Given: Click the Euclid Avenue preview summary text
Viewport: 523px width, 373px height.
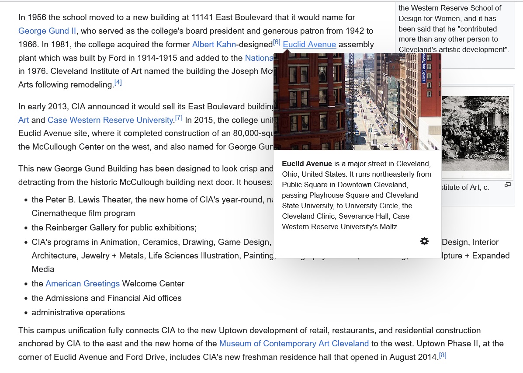Looking at the screenshot, I should [357, 195].
